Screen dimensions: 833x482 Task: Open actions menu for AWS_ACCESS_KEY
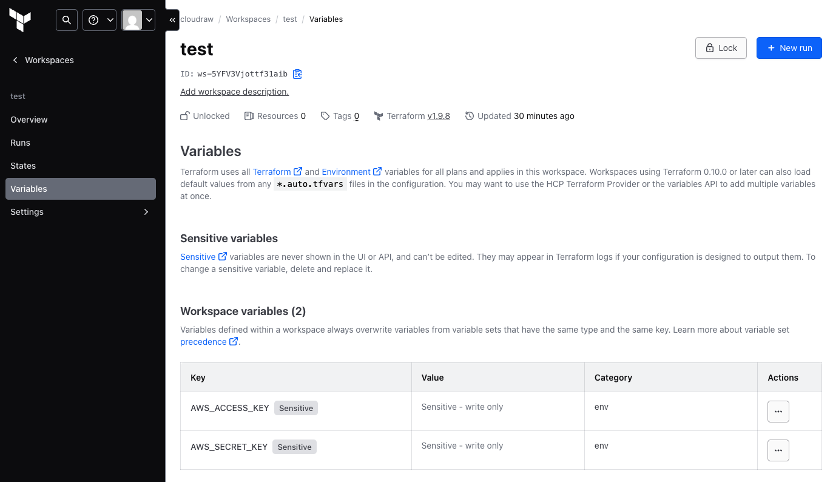(778, 412)
